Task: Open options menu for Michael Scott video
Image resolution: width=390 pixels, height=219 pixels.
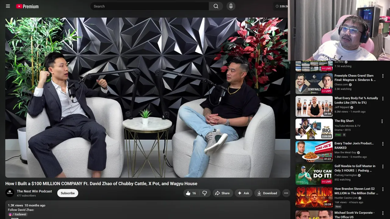Action: (383, 213)
